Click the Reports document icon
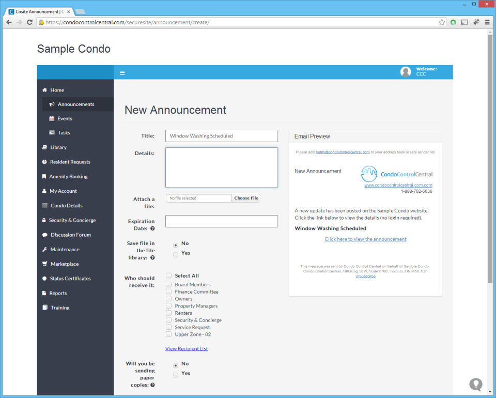The width and height of the screenshot is (496, 398). [44, 293]
